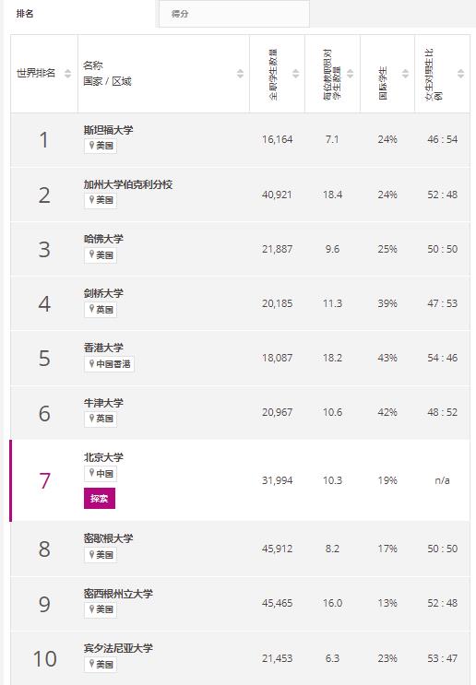Open 北京大学 university link
The width and height of the screenshot is (476, 685).
(103, 457)
